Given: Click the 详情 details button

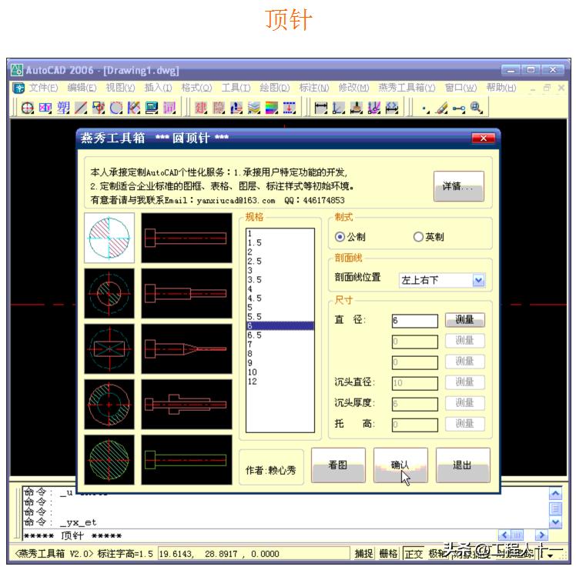Looking at the screenshot, I should (x=458, y=186).
